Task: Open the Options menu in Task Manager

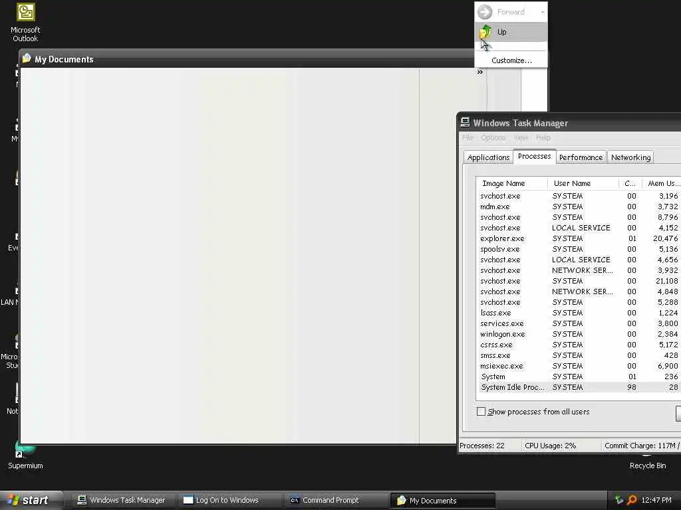Action: click(x=493, y=137)
